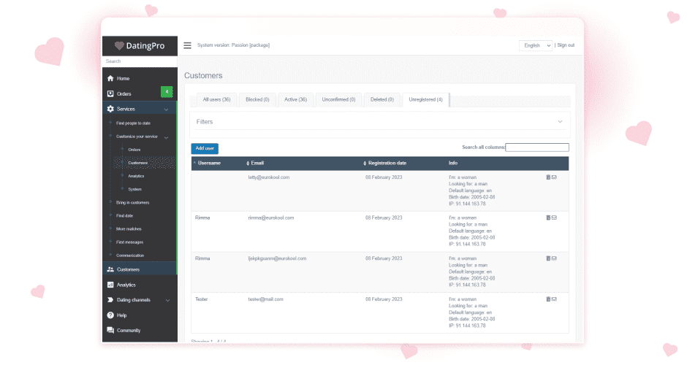Open Communication menu item
Image resolution: width=687 pixels, height=365 pixels.
click(130, 255)
